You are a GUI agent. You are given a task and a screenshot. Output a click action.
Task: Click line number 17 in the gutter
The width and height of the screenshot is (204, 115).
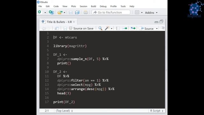tap(47, 102)
